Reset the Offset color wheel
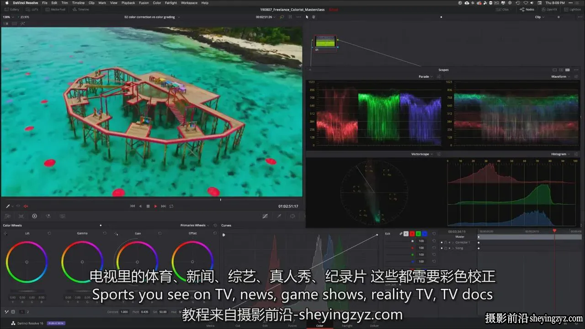 [215, 233]
